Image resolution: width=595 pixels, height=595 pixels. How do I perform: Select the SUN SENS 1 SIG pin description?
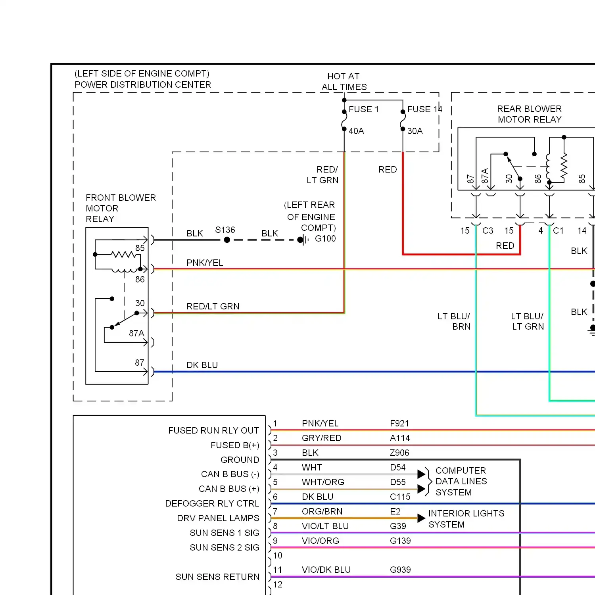[225, 533]
